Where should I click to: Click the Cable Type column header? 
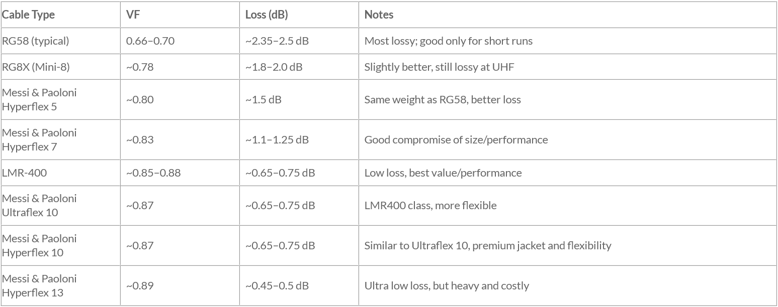[x=29, y=15]
